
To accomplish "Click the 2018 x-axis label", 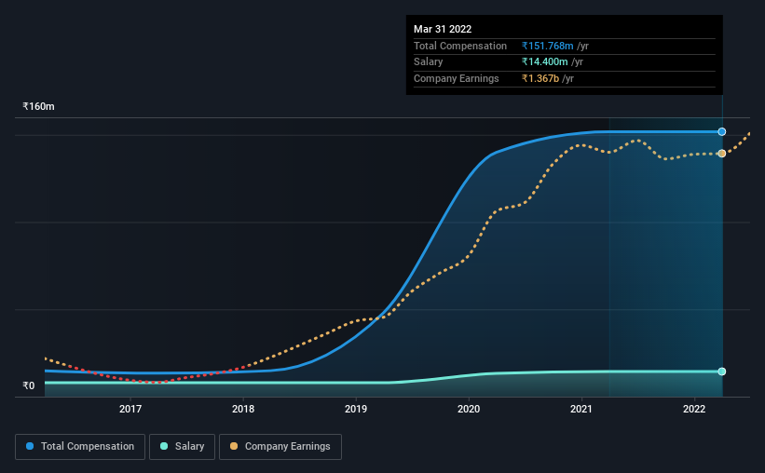I will (x=243, y=409).
